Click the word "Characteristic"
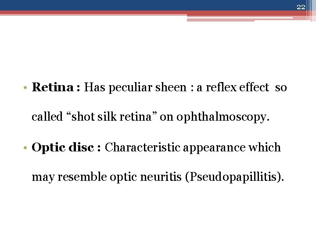This screenshot has height=237, width=316. tap(143, 147)
